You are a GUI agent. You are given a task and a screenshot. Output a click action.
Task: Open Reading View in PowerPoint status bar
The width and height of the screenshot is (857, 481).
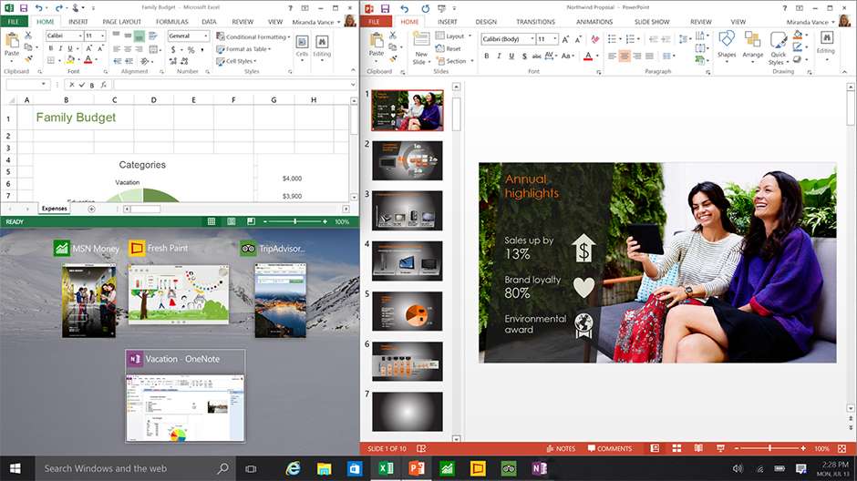point(698,448)
